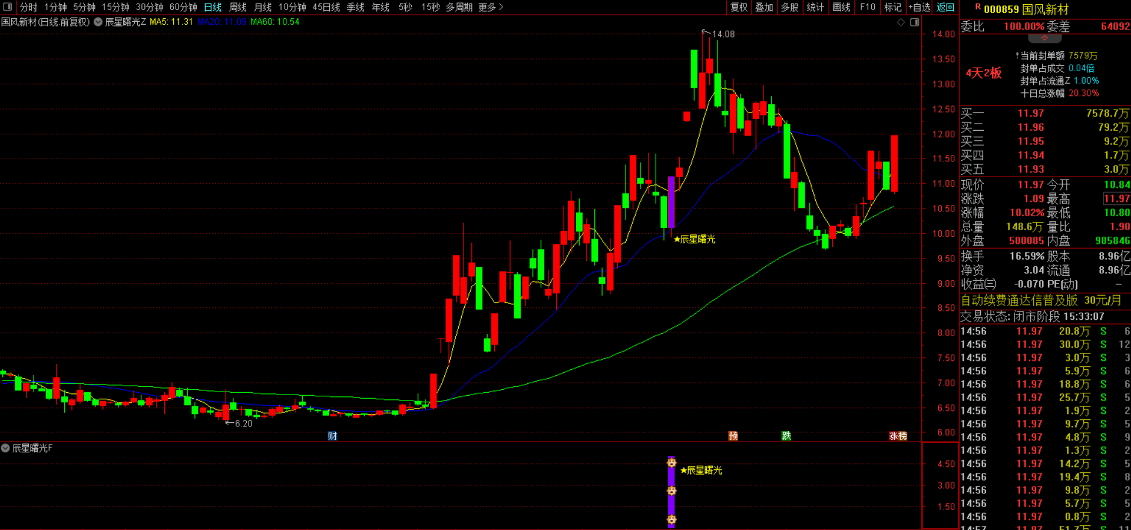Image resolution: width=1131 pixels, height=530 pixels.
Task: Click the exclamation icon beside 当前封单额
Action: [1017, 55]
